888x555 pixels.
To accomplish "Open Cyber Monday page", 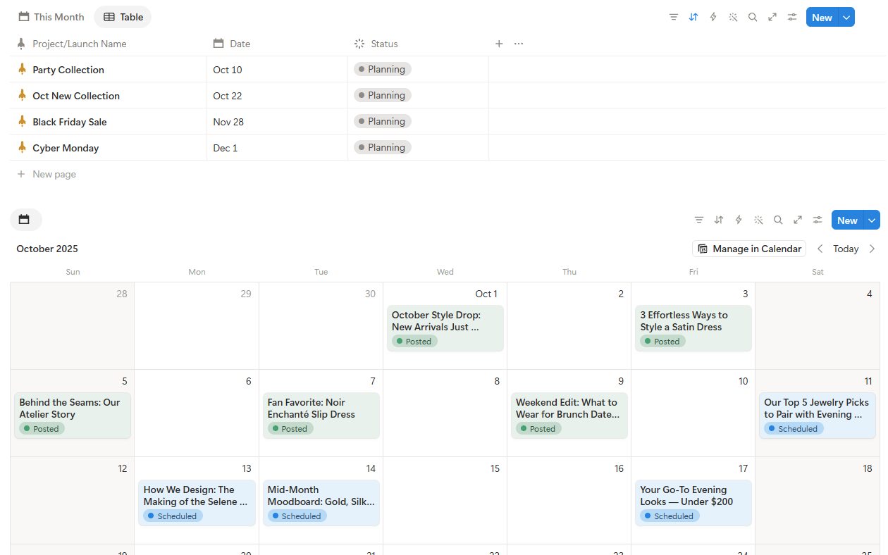I will (x=66, y=148).
